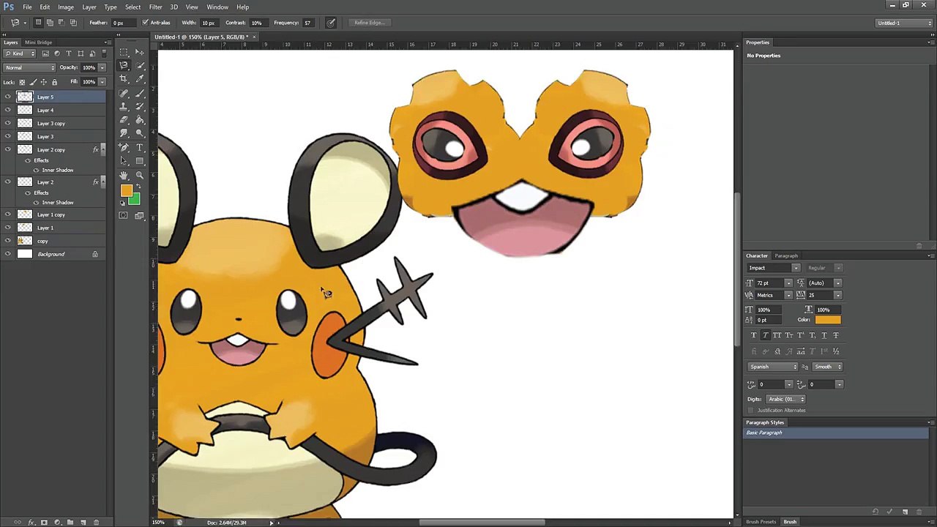
Task: Apply Underline text style
Action: tap(824, 335)
